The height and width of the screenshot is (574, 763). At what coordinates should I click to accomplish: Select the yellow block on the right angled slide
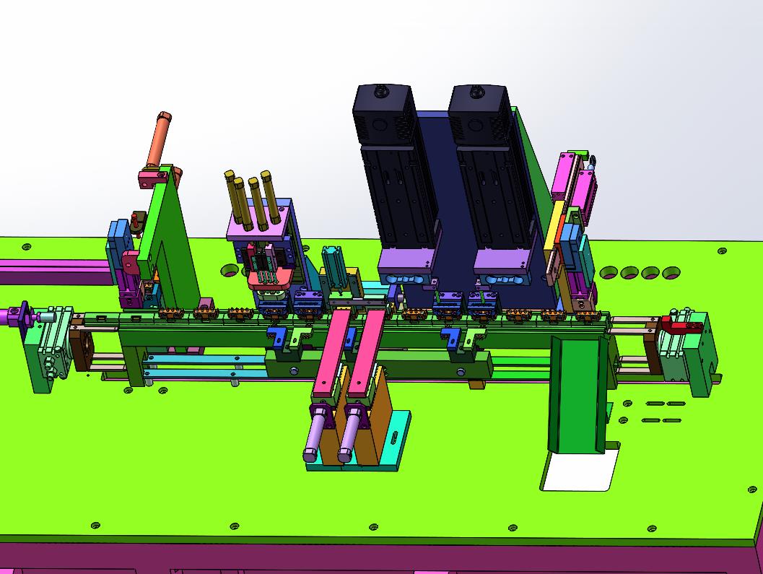tap(554, 226)
